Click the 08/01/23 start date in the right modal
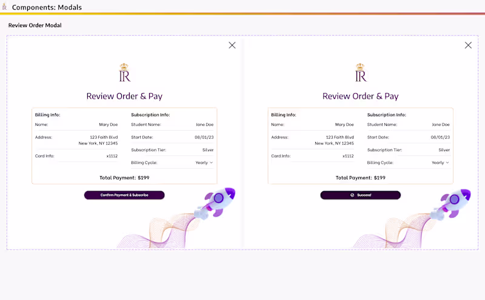Screen dimensions: 485x300 440,137
